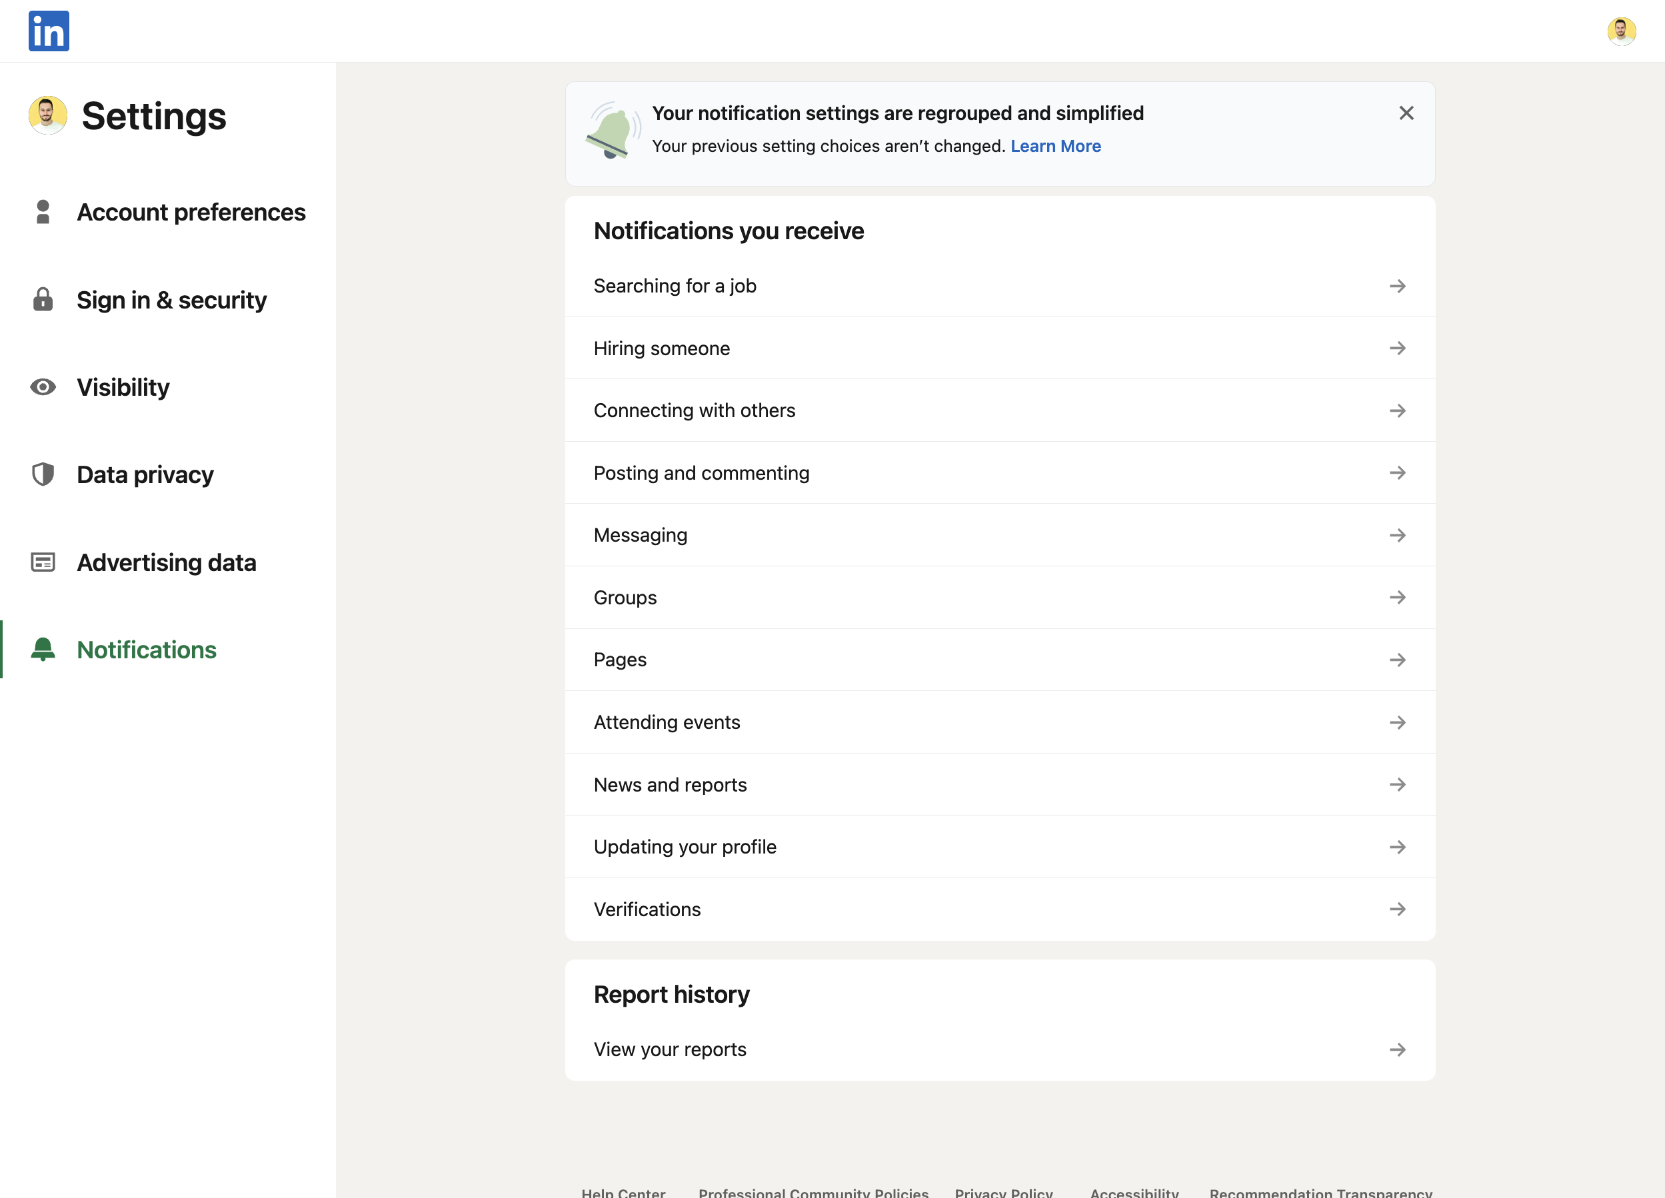1665x1198 pixels.
Task: Open Posting and commenting notifications
Action: (1000, 473)
